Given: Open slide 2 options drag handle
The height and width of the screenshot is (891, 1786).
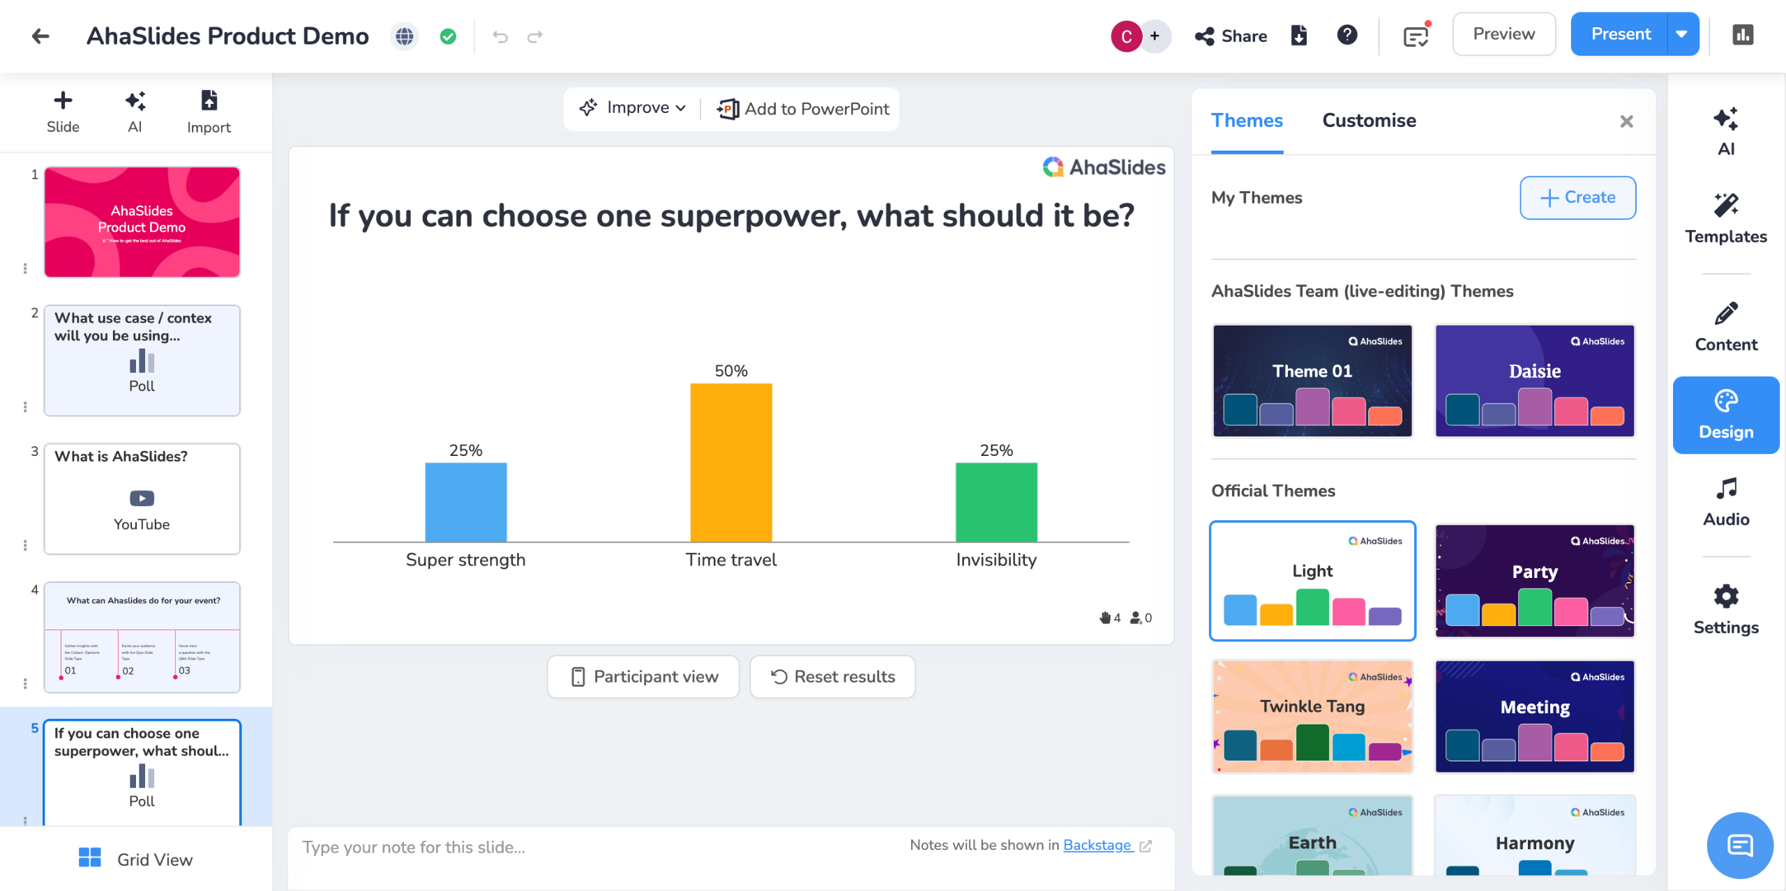Looking at the screenshot, I should coord(25,406).
